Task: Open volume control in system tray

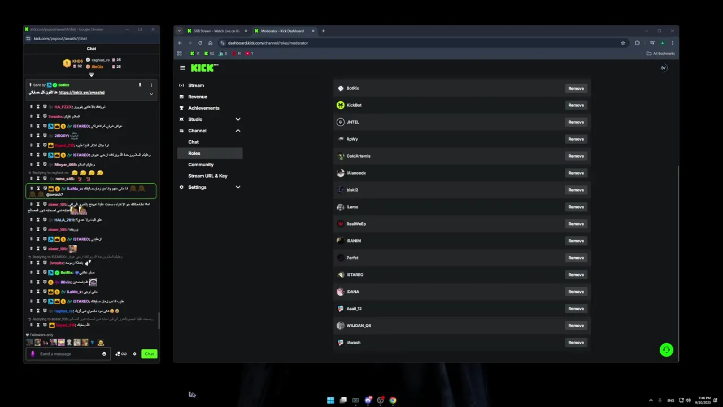Action: [x=688, y=400]
